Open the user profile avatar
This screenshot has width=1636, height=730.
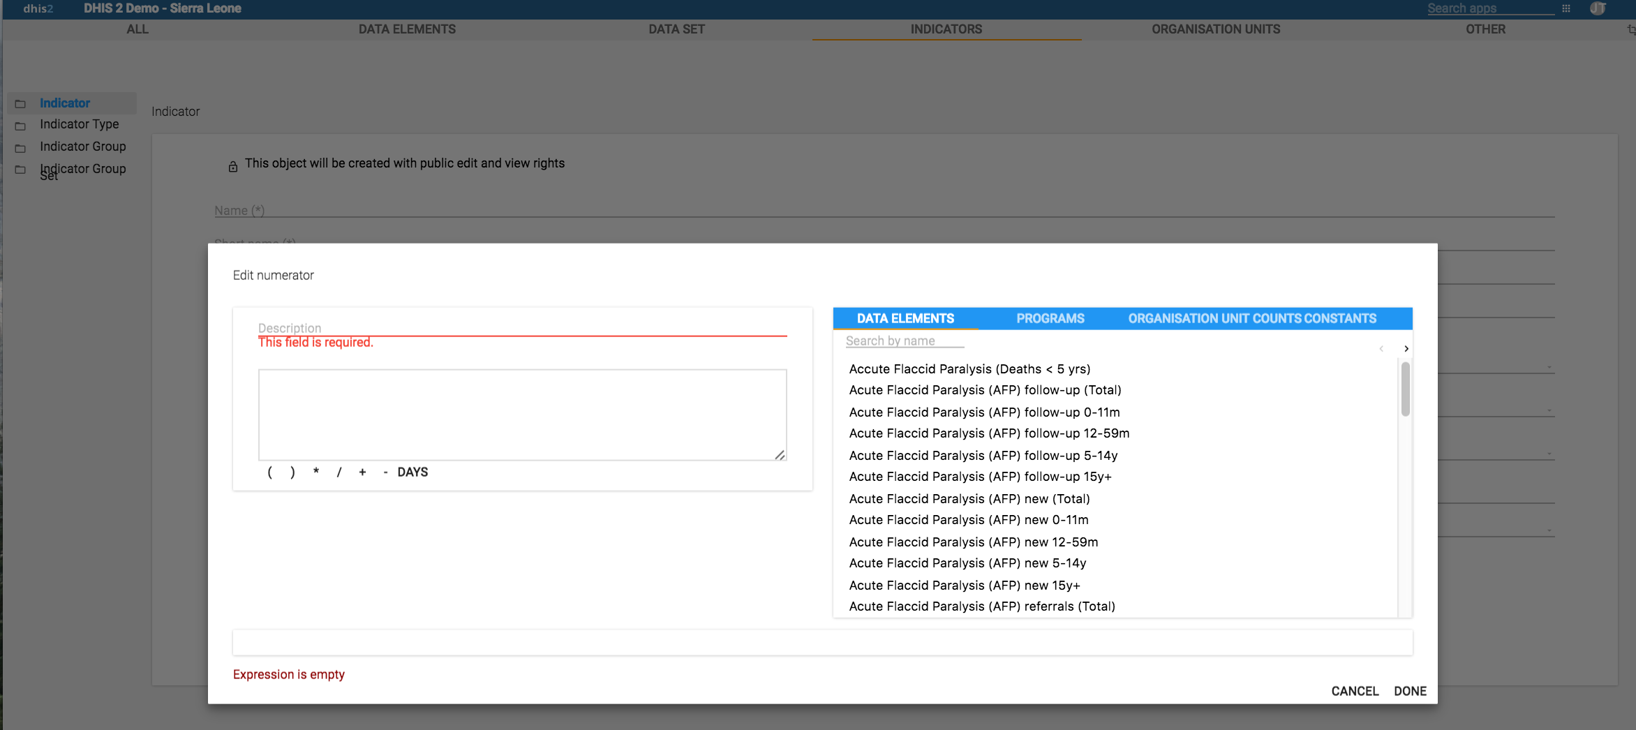pyautogui.click(x=1598, y=8)
